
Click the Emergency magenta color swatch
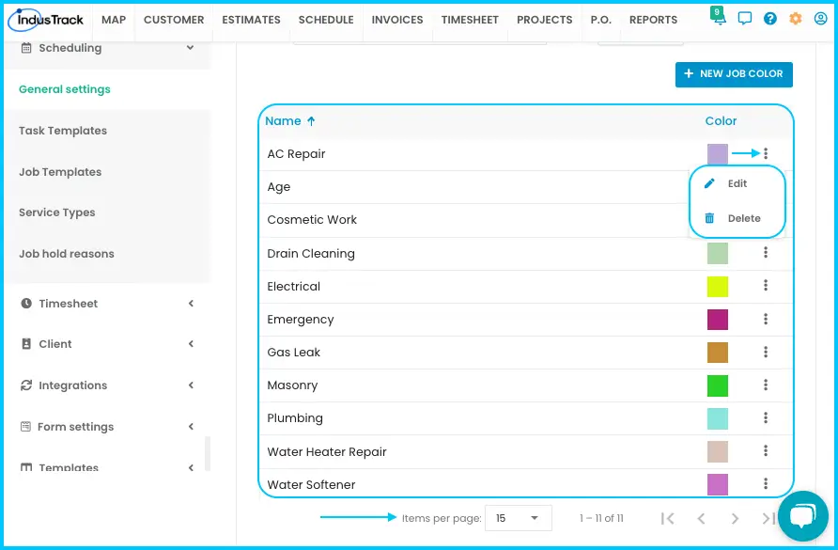tap(717, 320)
